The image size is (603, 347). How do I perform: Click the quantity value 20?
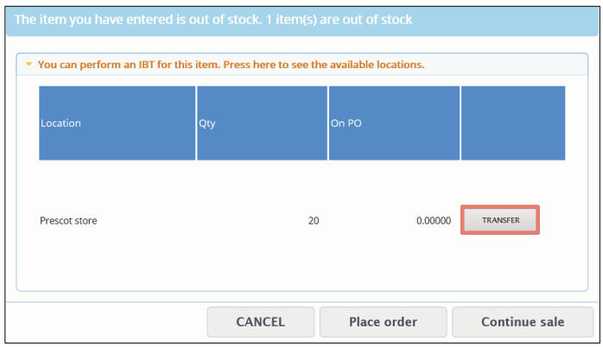314,221
